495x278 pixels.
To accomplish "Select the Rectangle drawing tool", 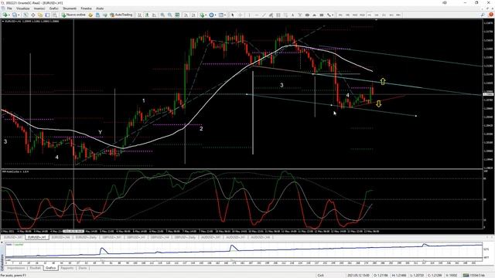I will click(322, 15).
